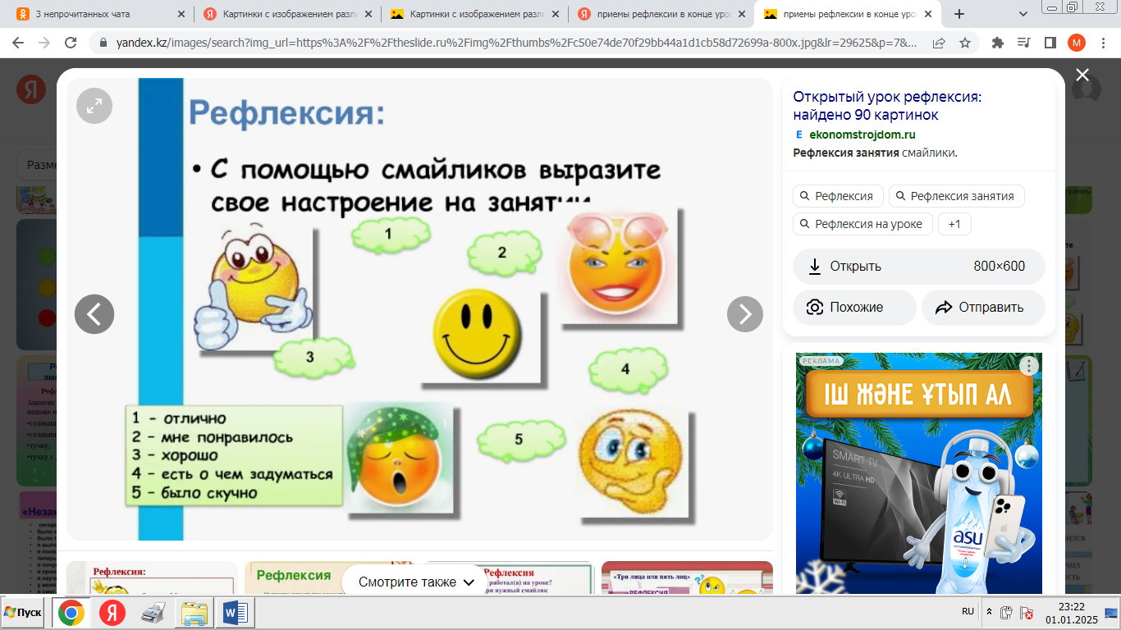The width and height of the screenshot is (1121, 630).
Task: Click the share page icon in address bar
Action: coord(939,43)
